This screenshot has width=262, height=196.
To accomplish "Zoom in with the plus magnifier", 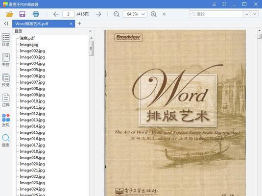I will tap(154, 14).
